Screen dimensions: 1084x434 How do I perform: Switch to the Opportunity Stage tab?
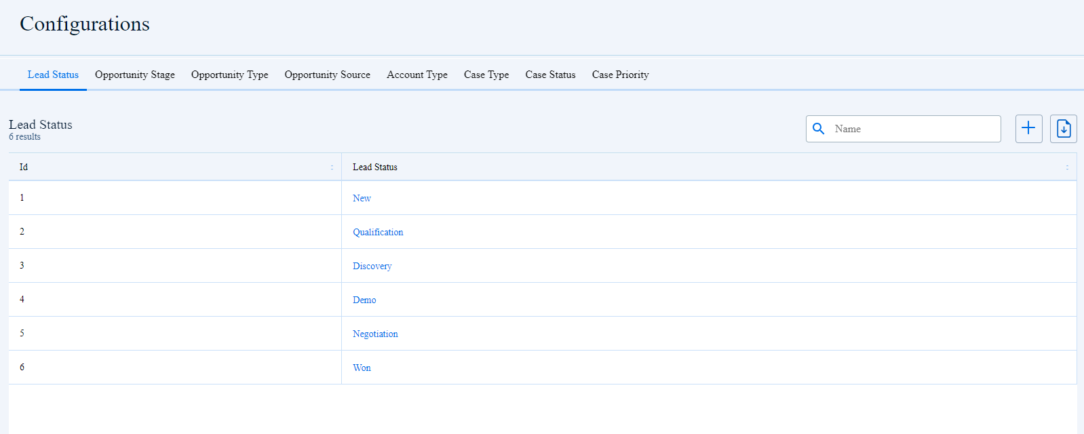[x=135, y=75]
